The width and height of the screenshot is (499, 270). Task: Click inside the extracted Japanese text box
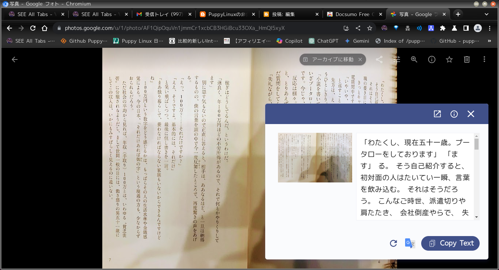pos(415,177)
